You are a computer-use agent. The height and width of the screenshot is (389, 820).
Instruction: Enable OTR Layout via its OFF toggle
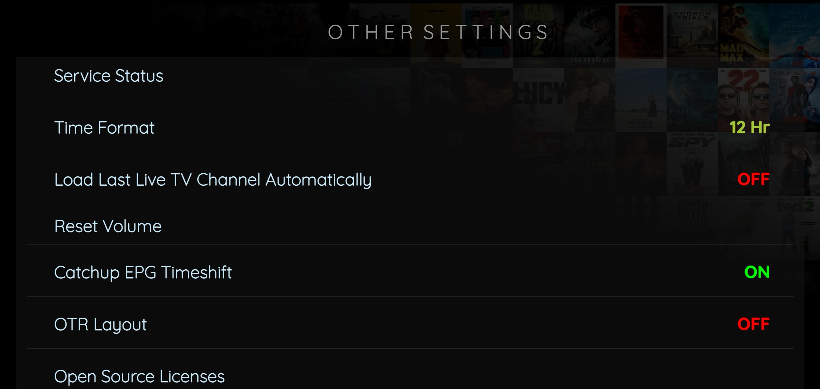pos(753,324)
